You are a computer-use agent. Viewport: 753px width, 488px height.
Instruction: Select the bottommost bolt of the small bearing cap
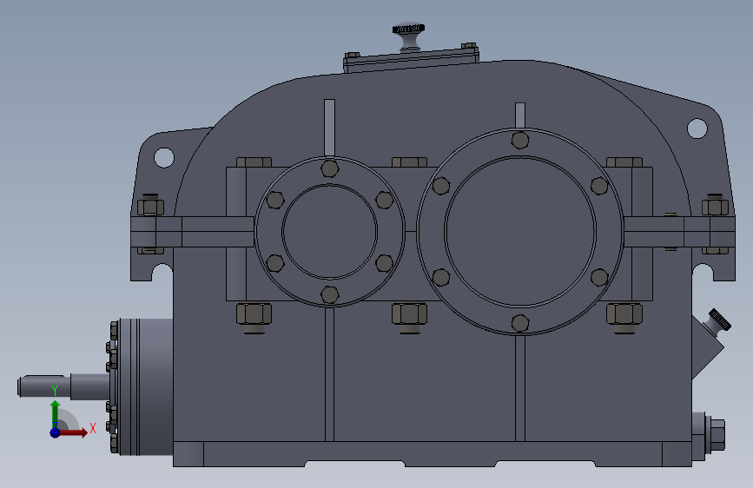(330, 294)
